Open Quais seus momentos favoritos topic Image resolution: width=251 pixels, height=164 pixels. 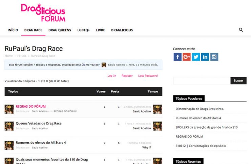pos(52,161)
